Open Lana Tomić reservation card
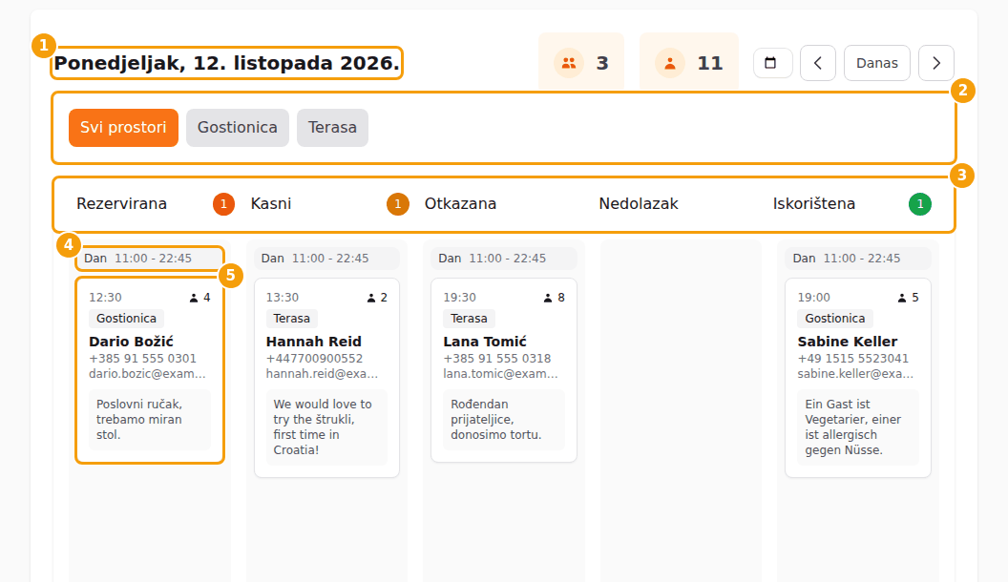1008x582 pixels. (504, 370)
